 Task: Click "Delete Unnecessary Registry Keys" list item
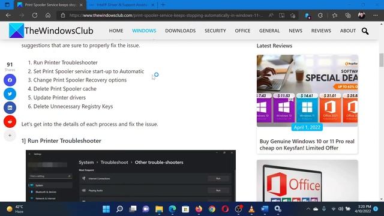[x=73, y=107]
